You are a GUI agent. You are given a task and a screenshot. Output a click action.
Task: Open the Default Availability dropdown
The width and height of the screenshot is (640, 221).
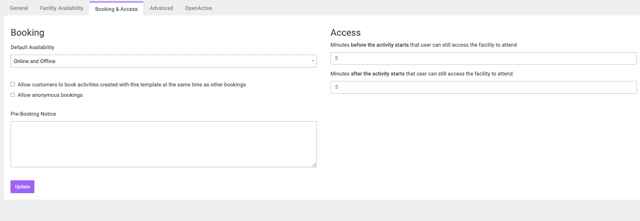(163, 61)
